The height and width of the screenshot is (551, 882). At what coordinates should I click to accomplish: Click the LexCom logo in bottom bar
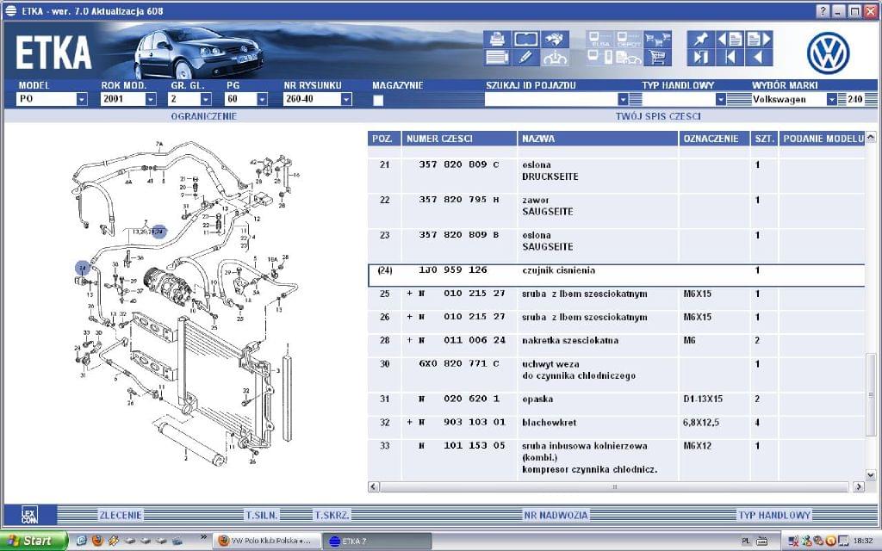[29, 515]
